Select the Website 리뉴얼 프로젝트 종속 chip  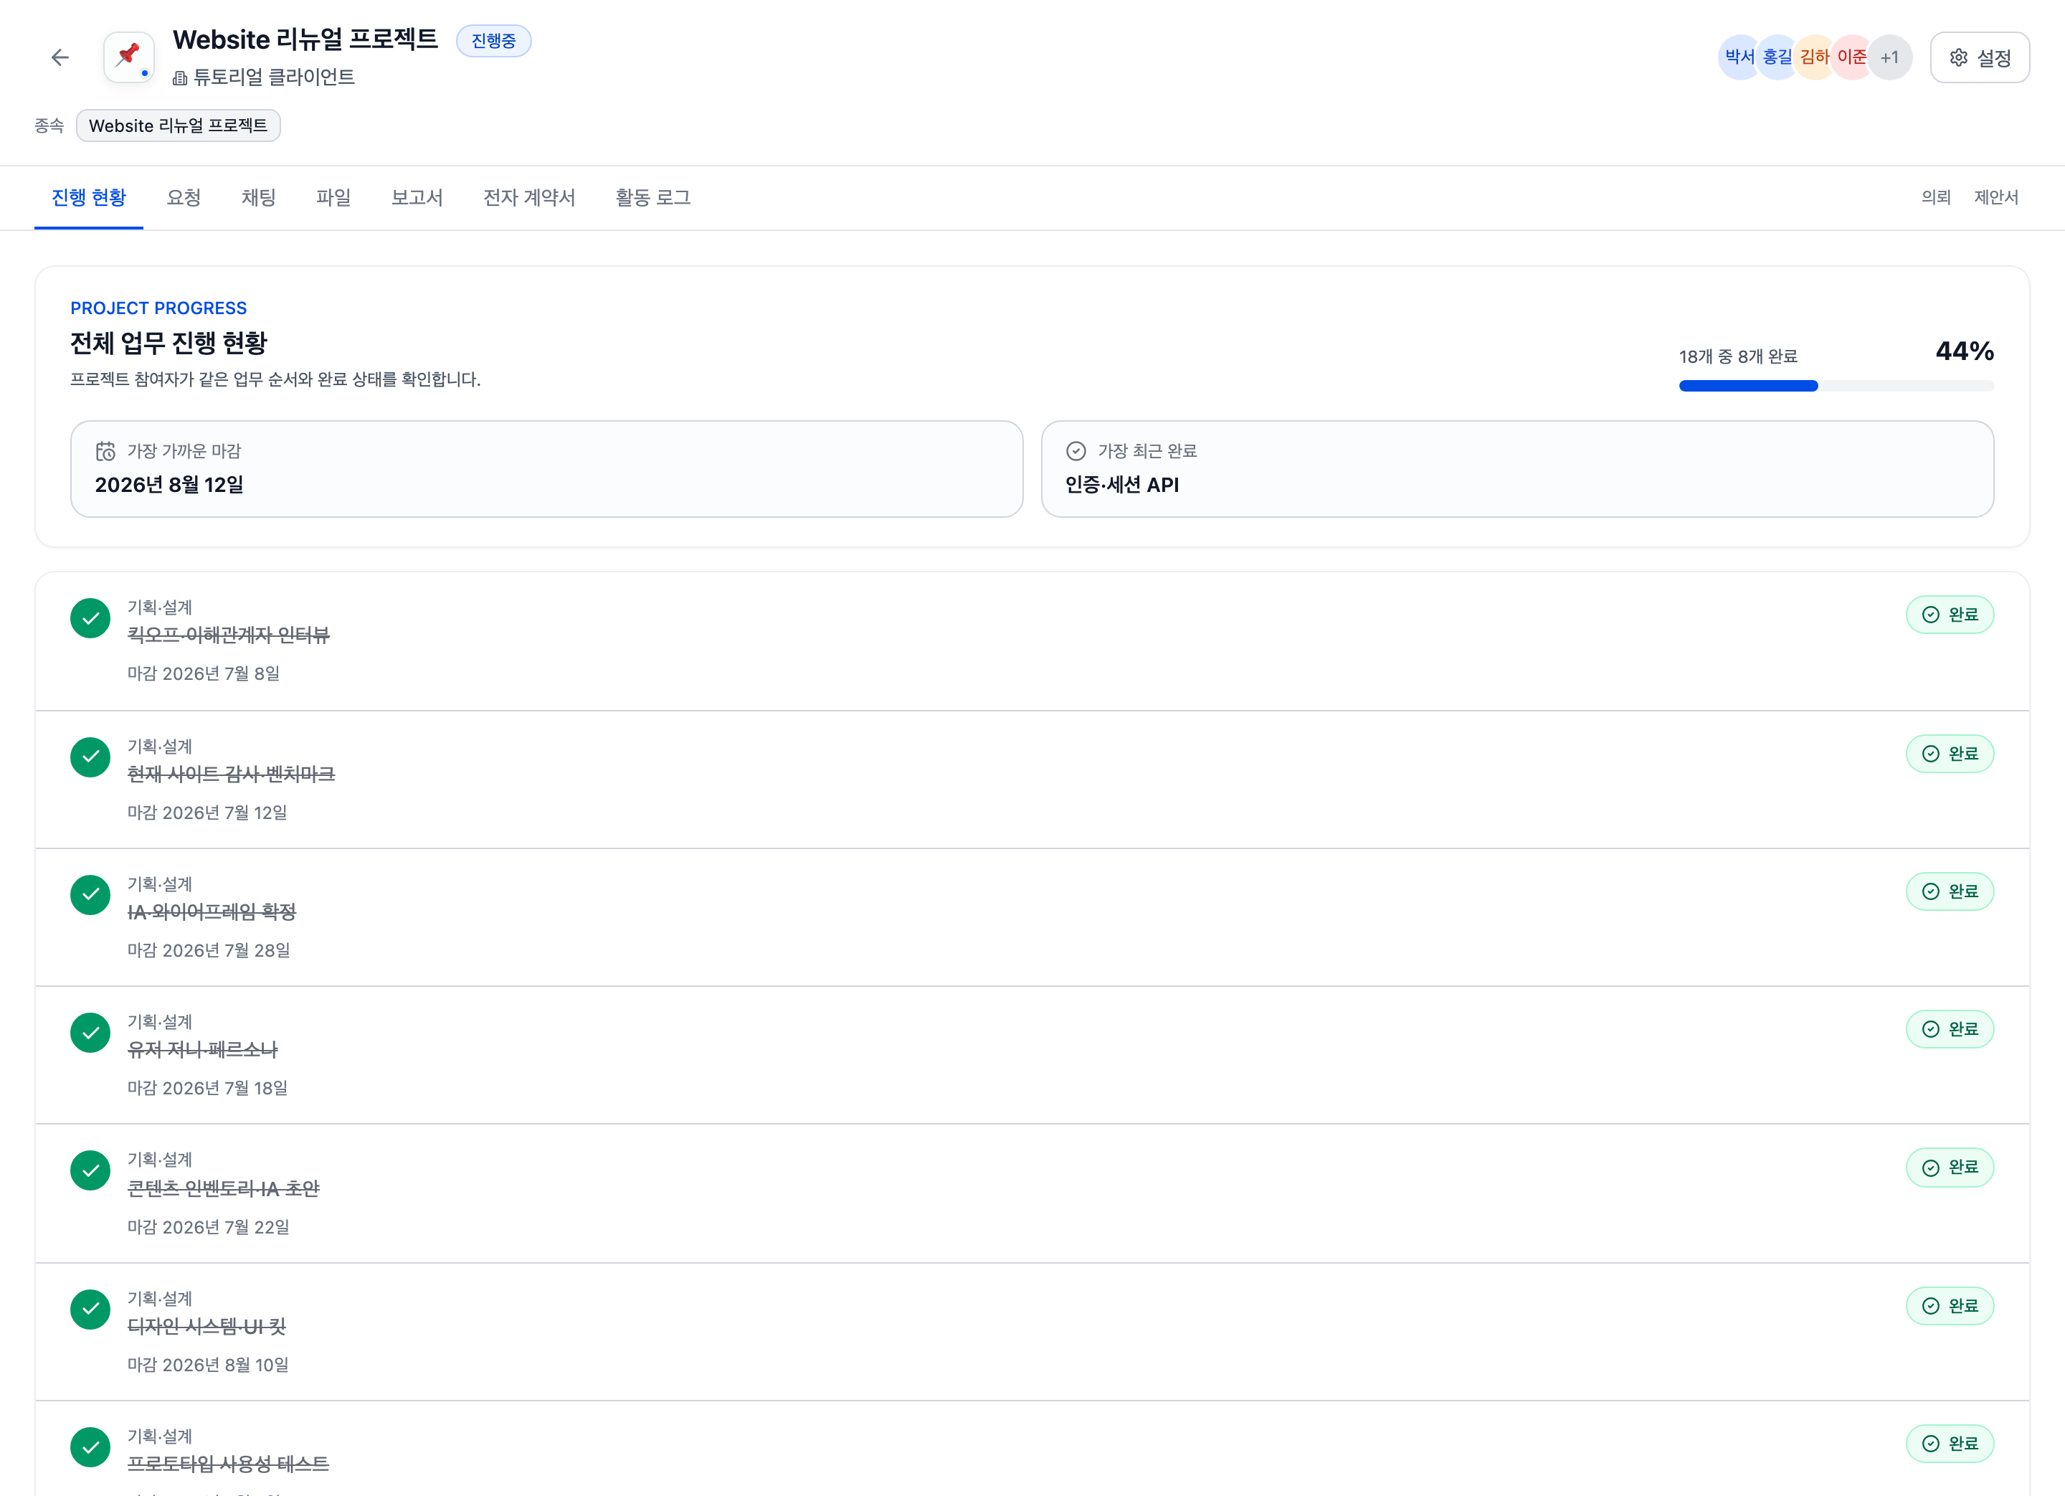pyautogui.click(x=179, y=126)
